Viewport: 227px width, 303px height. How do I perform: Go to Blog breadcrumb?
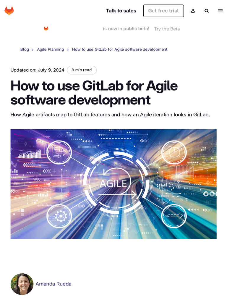25,49
